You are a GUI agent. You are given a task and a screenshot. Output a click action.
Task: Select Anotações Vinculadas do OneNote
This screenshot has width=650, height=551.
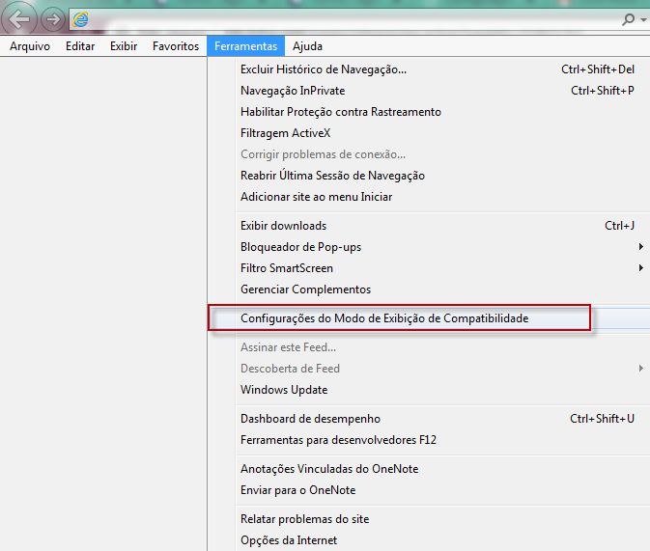(x=429, y=469)
